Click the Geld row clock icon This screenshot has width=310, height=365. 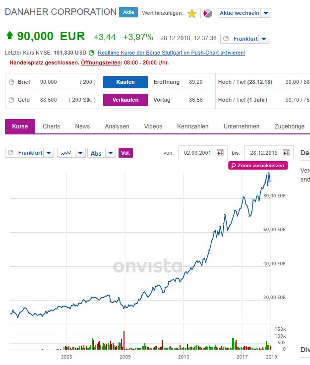pos(11,100)
